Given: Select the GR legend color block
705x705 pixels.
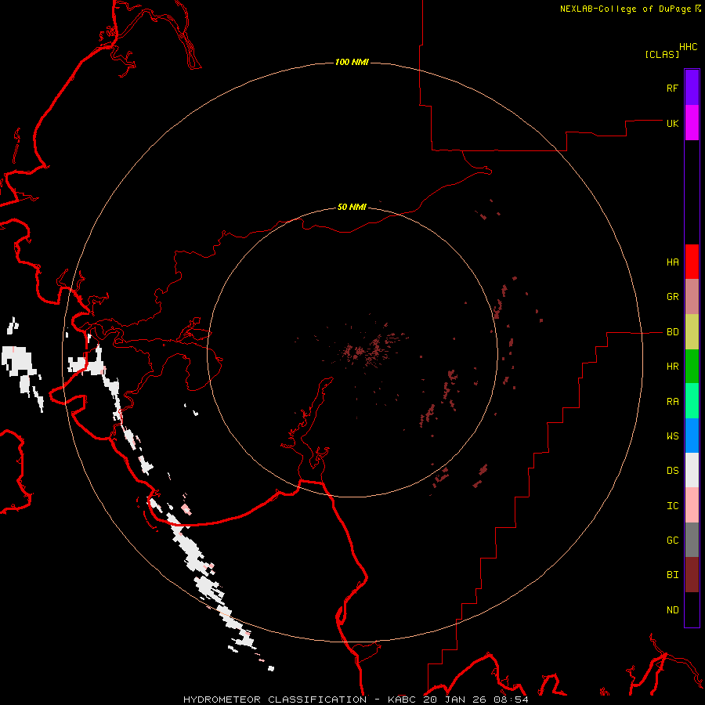Looking at the screenshot, I should 692,297.
